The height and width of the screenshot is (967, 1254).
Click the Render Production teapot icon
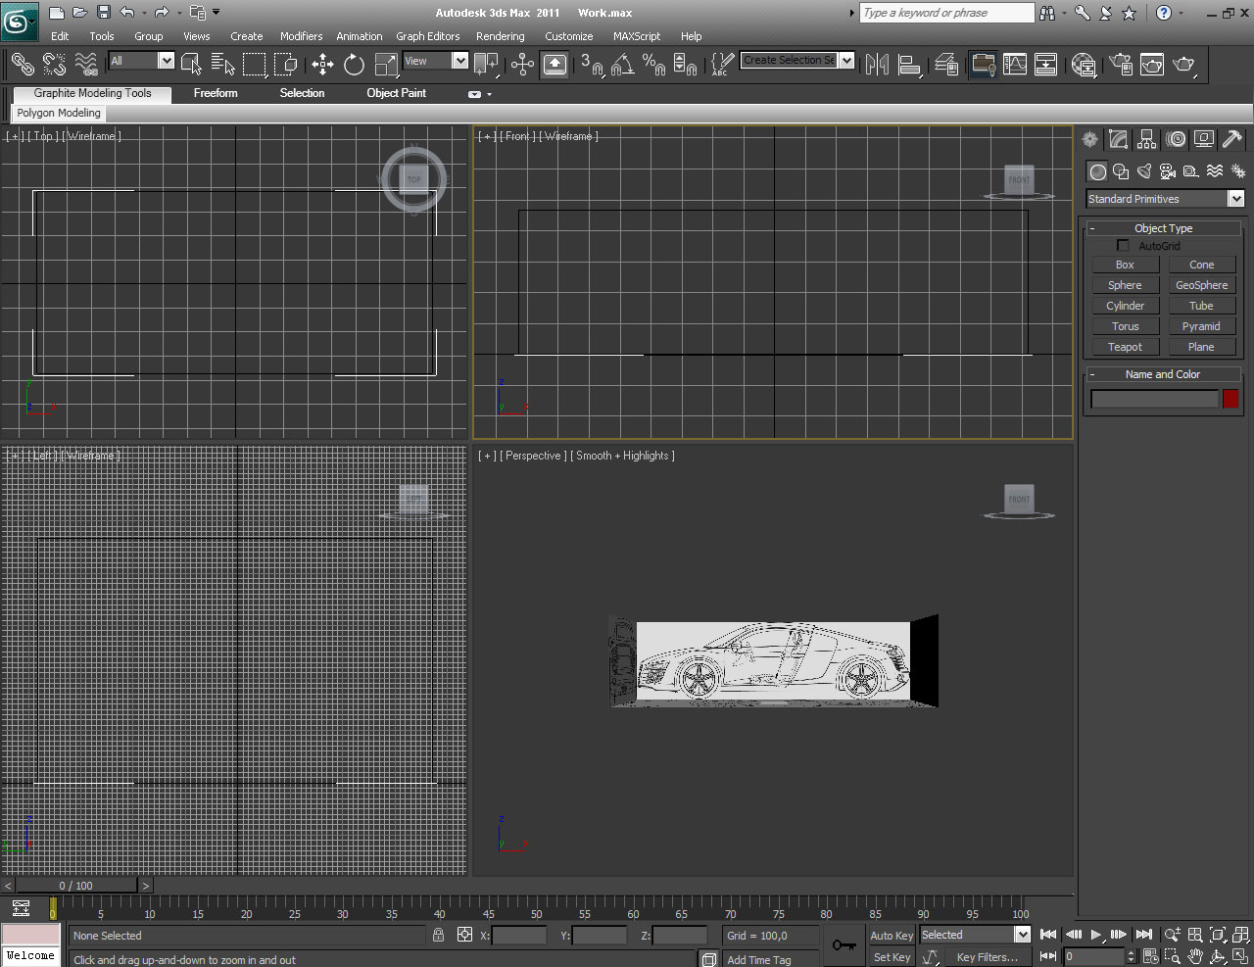coord(1184,65)
